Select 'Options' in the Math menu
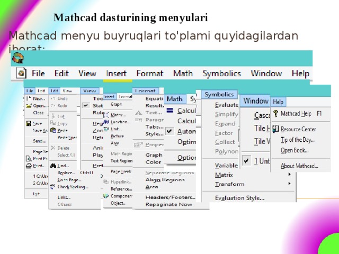Image resolution: width=339 pixels, height=254 pixels. coord(186,158)
